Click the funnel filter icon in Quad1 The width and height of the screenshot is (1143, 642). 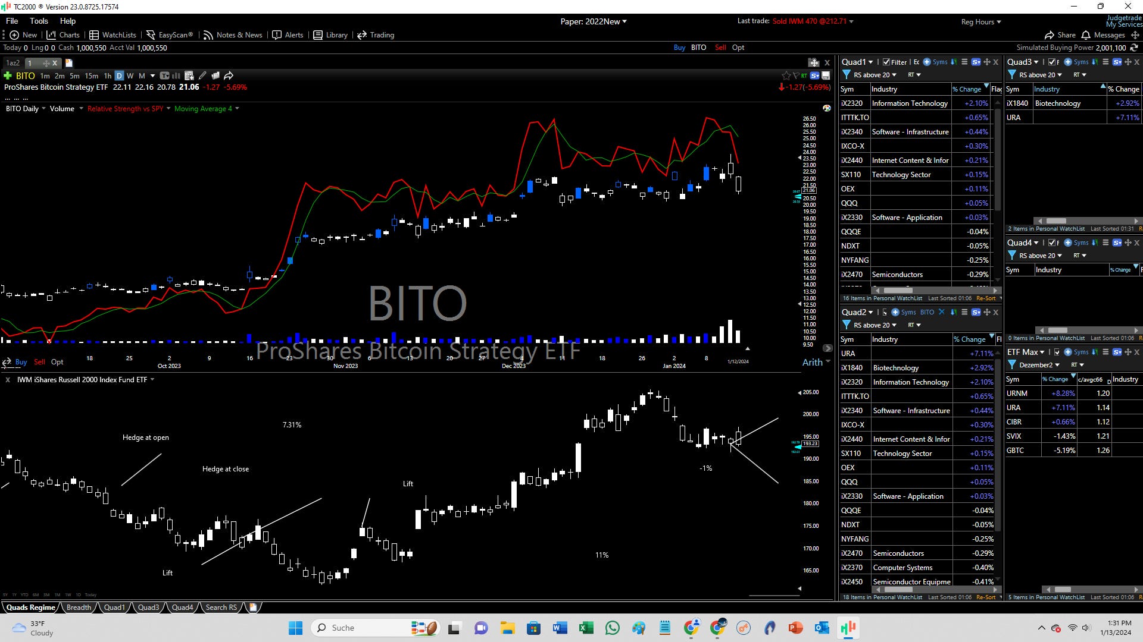pos(846,75)
